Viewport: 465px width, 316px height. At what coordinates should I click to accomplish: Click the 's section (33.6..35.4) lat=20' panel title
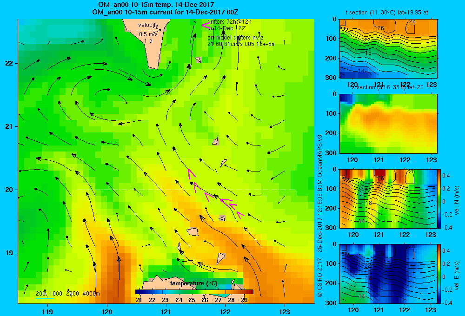(x=388, y=87)
